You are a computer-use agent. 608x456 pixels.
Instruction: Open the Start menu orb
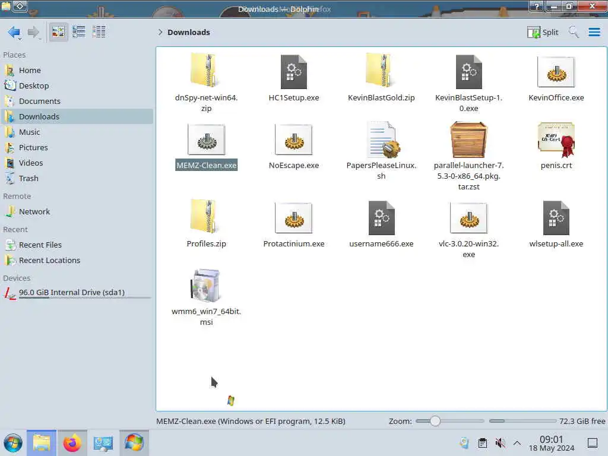coord(13,443)
